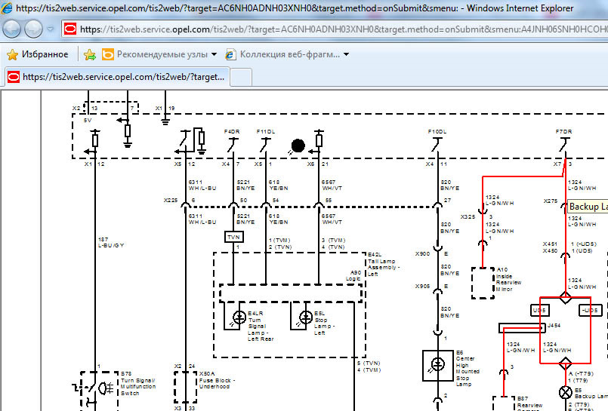Click the ground symbol below X1 19
This screenshot has height=411, width=608.
coord(165,122)
